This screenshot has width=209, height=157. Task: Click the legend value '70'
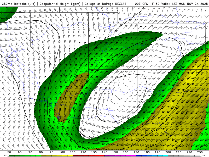click(x=30, y=152)
